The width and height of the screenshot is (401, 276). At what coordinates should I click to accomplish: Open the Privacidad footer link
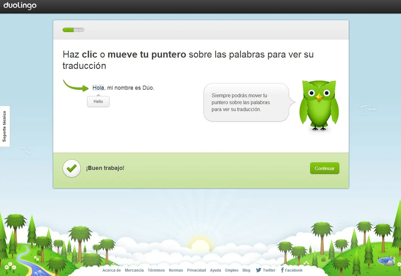coord(197,270)
